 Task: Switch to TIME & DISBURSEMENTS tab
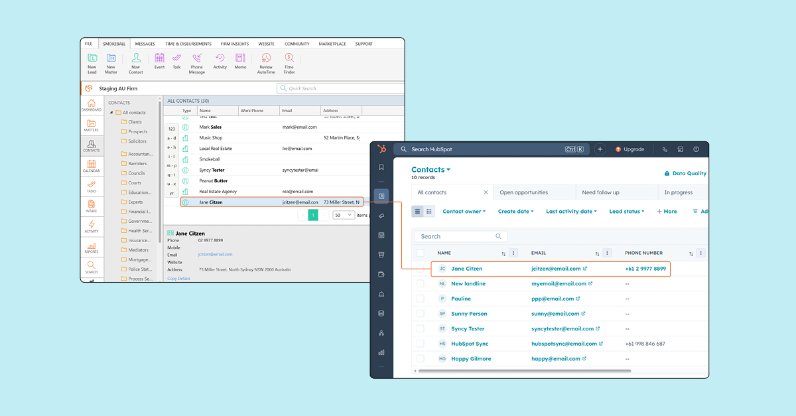[188, 44]
